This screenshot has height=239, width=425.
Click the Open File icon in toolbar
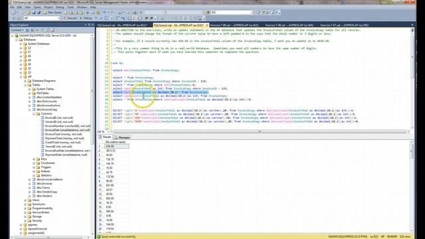pyautogui.click(x=29, y=13)
